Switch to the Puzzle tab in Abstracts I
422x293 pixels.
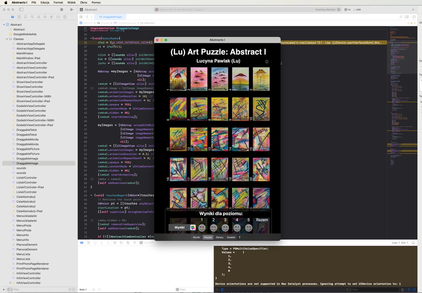[208, 237]
